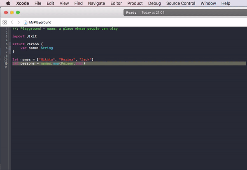247x170 pixels.
Task: Open the Product menu
Action: point(135,3)
